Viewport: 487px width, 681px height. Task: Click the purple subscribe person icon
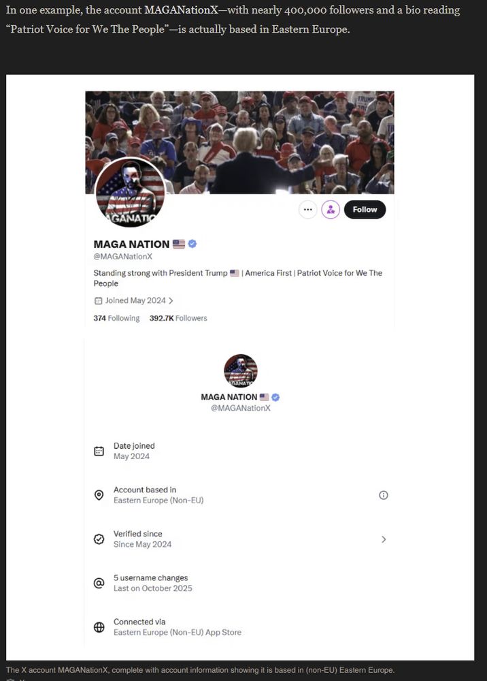coord(331,210)
